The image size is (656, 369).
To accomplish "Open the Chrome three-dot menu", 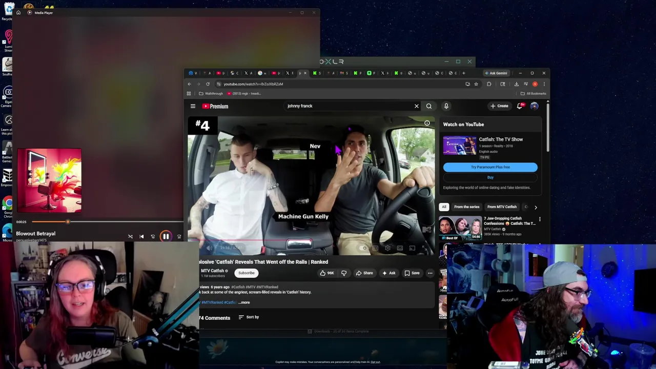I will coord(544,84).
